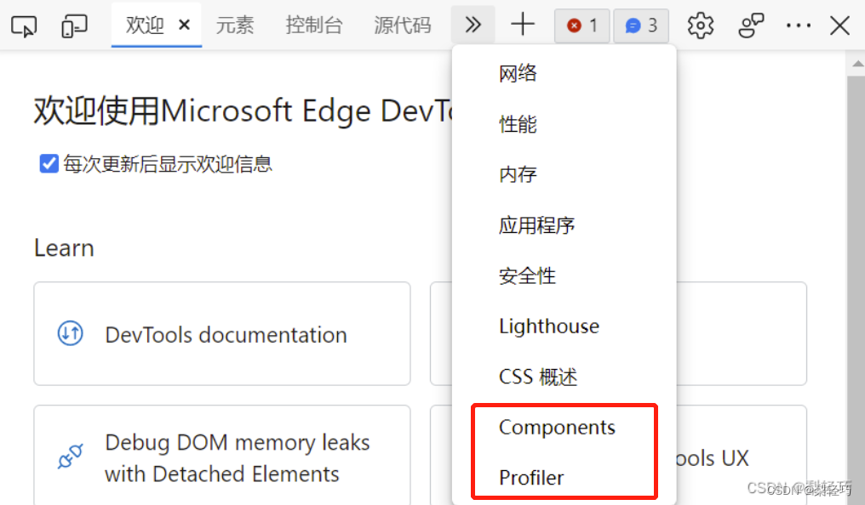Image resolution: width=865 pixels, height=505 pixels.
Task: Switch to the 元素 tab
Action: point(236,26)
